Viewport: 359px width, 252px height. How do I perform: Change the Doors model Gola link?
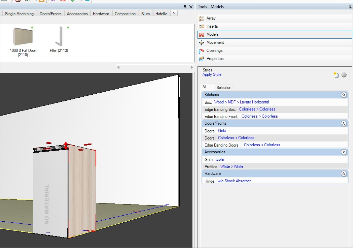(222, 131)
